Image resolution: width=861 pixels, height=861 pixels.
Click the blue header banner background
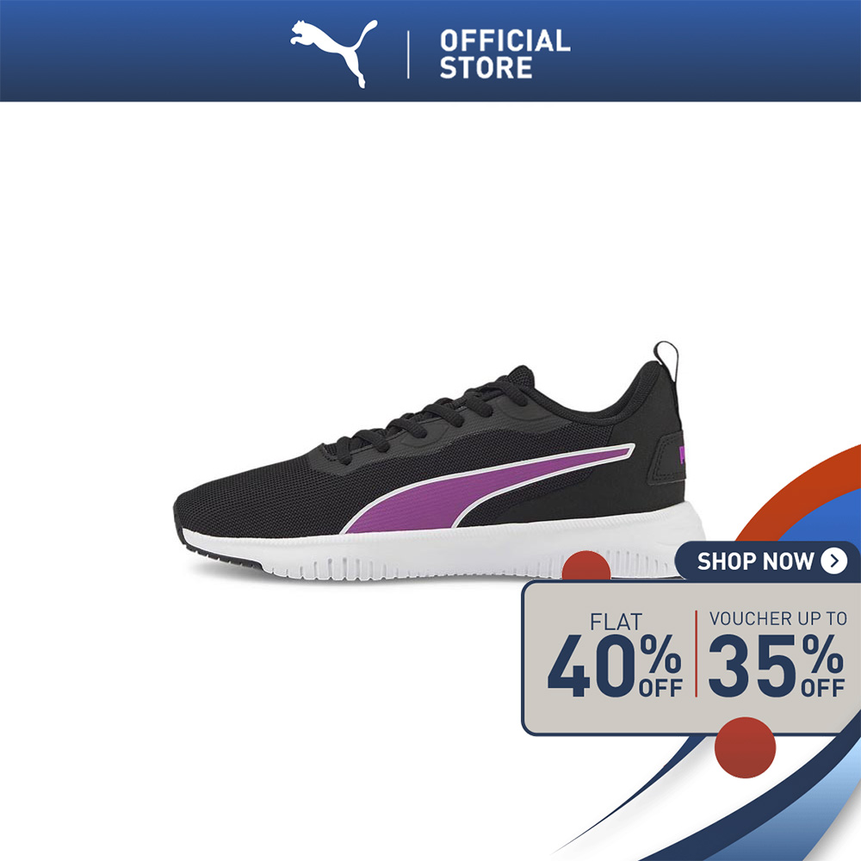tap(164, 51)
